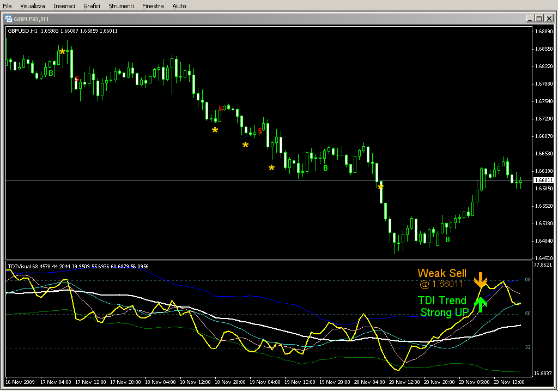Open the Grafici menu
558x391 pixels.
(x=92, y=6)
